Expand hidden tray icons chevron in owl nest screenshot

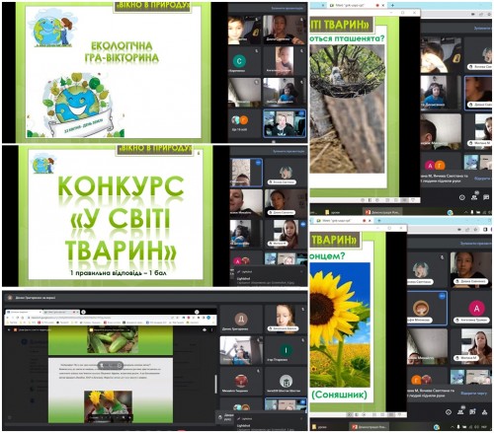(x=465, y=212)
